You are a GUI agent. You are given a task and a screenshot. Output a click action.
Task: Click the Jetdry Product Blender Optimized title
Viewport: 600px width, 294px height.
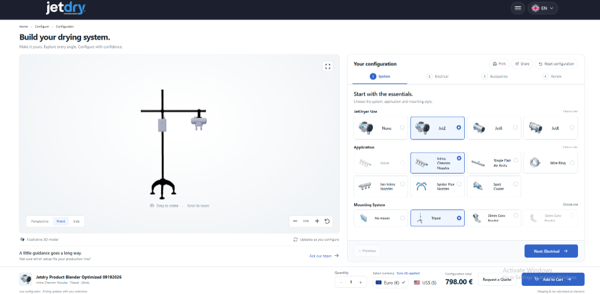(x=79, y=277)
